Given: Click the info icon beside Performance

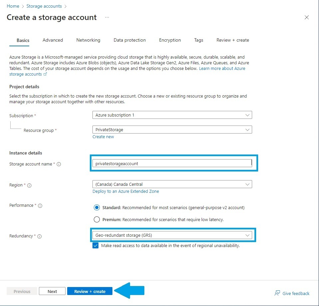Looking at the screenshot, I should coord(40,205).
